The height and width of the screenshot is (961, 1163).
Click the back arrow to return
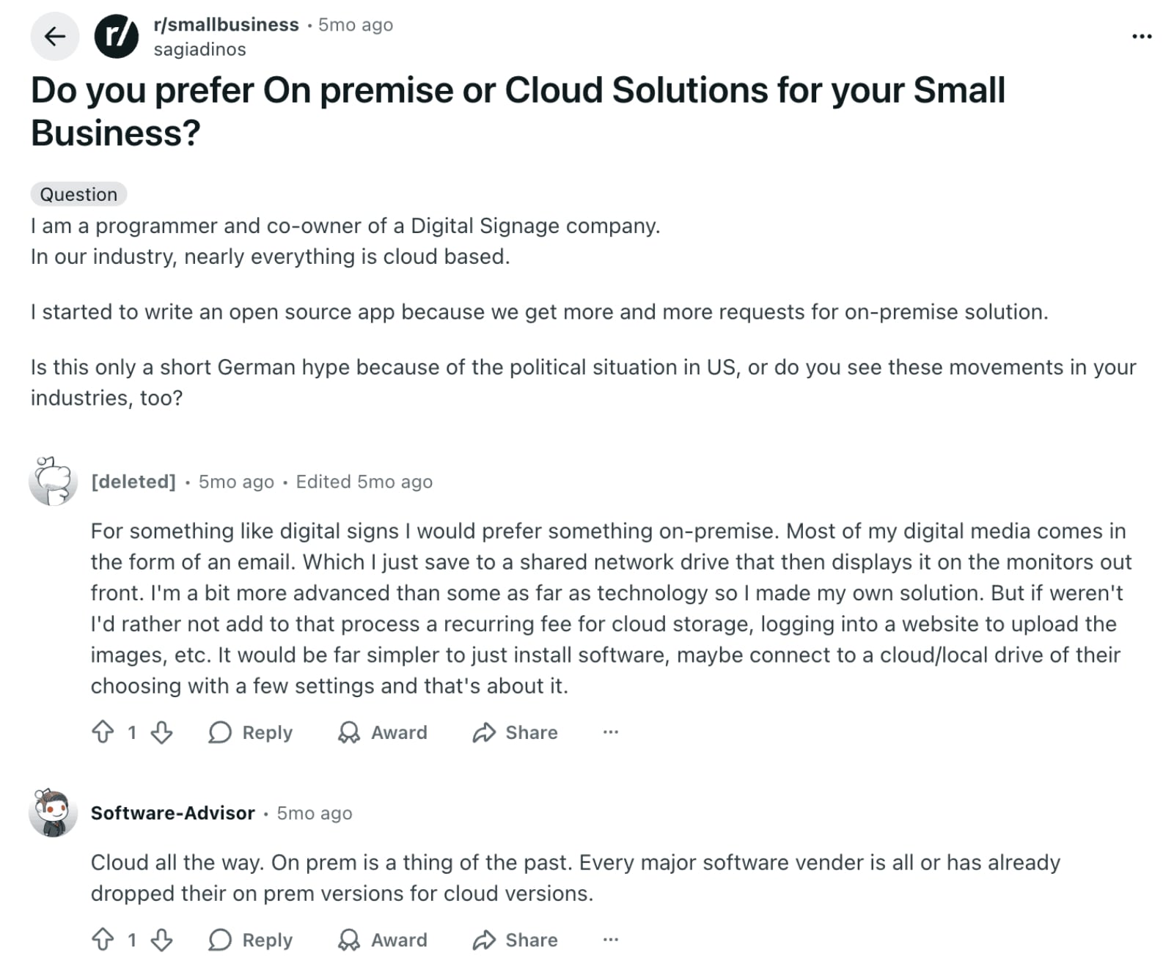tap(54, 36)
